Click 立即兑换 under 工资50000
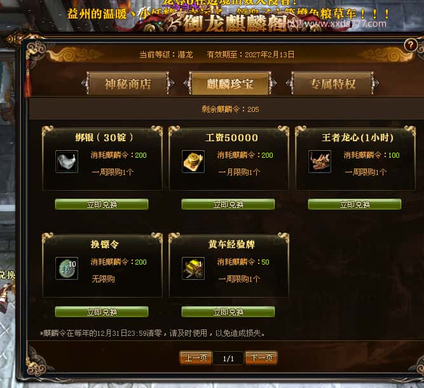Viewport: 424px width, 388px height. coord(228,205)
